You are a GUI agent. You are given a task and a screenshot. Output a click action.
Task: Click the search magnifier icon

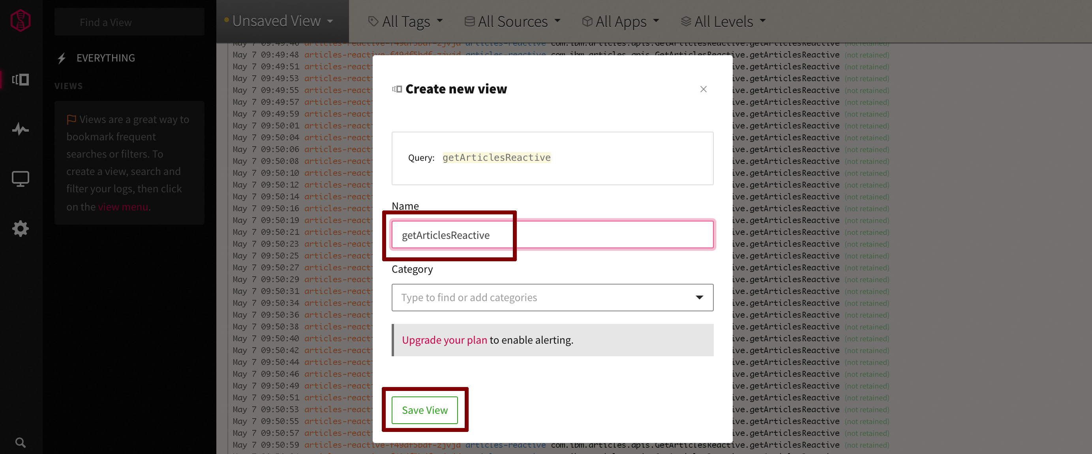click(x=21, y=443)
